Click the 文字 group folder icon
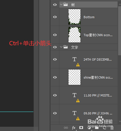This screenshot has width=121, height=131. [x=66, y=47]
